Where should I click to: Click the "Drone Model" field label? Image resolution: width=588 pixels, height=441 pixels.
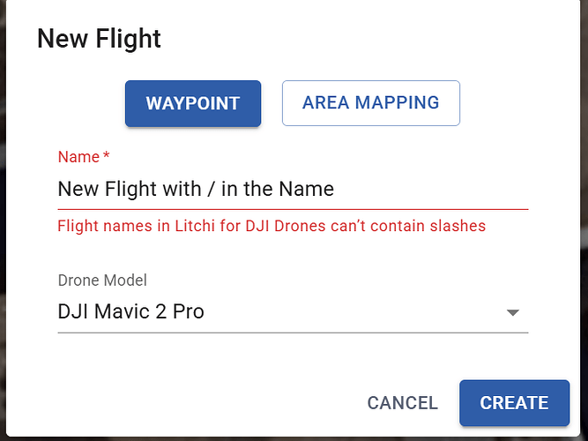[x=102, y=280]
